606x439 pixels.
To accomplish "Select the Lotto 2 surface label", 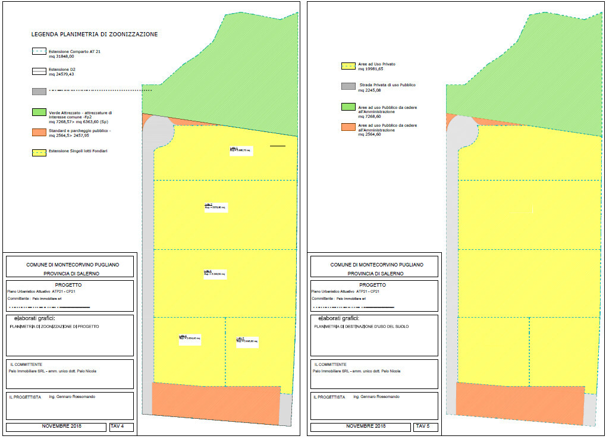I will pos(215,207).
